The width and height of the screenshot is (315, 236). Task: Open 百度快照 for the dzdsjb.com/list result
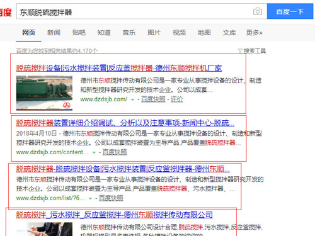click(x=111, y=198)
